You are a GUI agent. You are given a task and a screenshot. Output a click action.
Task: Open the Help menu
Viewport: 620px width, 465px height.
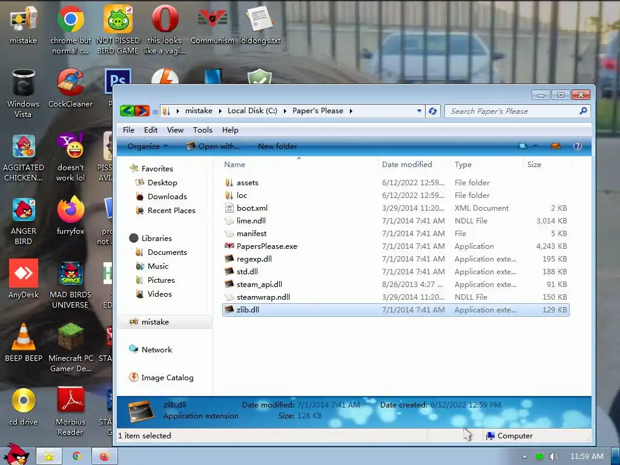click(230, 130)
